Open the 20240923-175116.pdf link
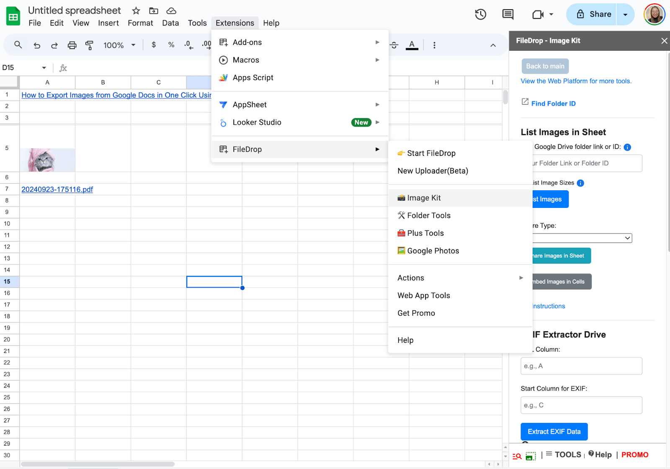The height and width of the screenshot is (469, 670). (x=57, y=189)
